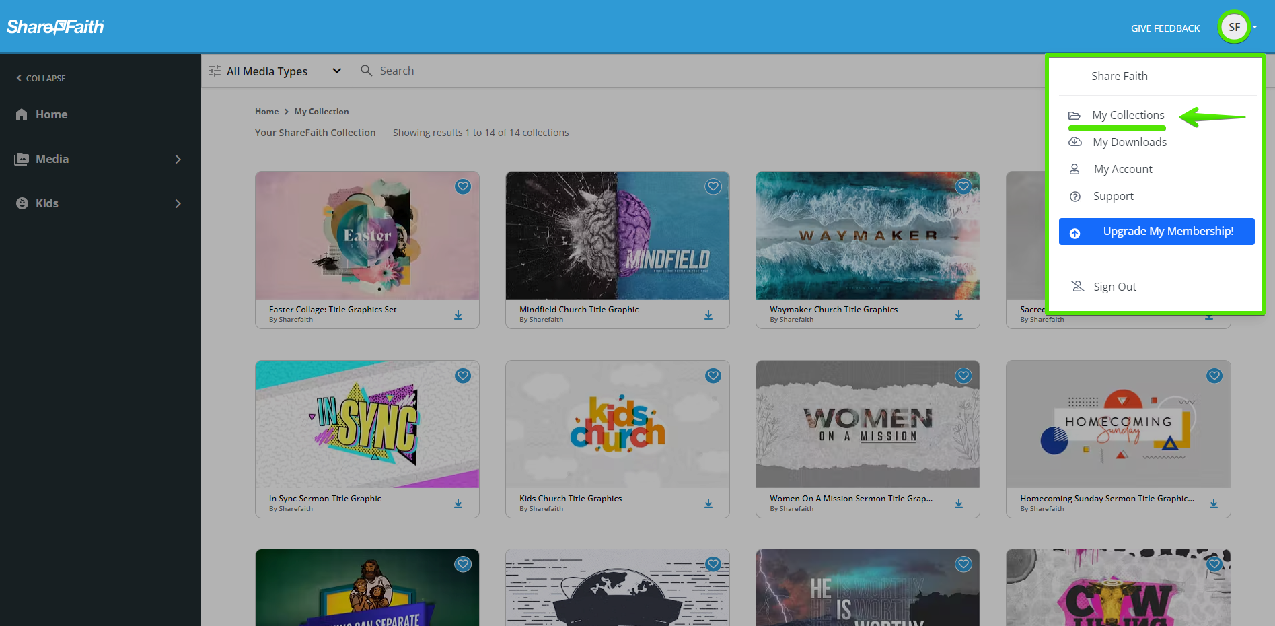Click the Media icon in sidebar

pos(22,159)
